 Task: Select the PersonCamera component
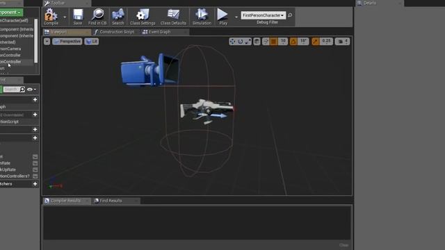[17, 49]
